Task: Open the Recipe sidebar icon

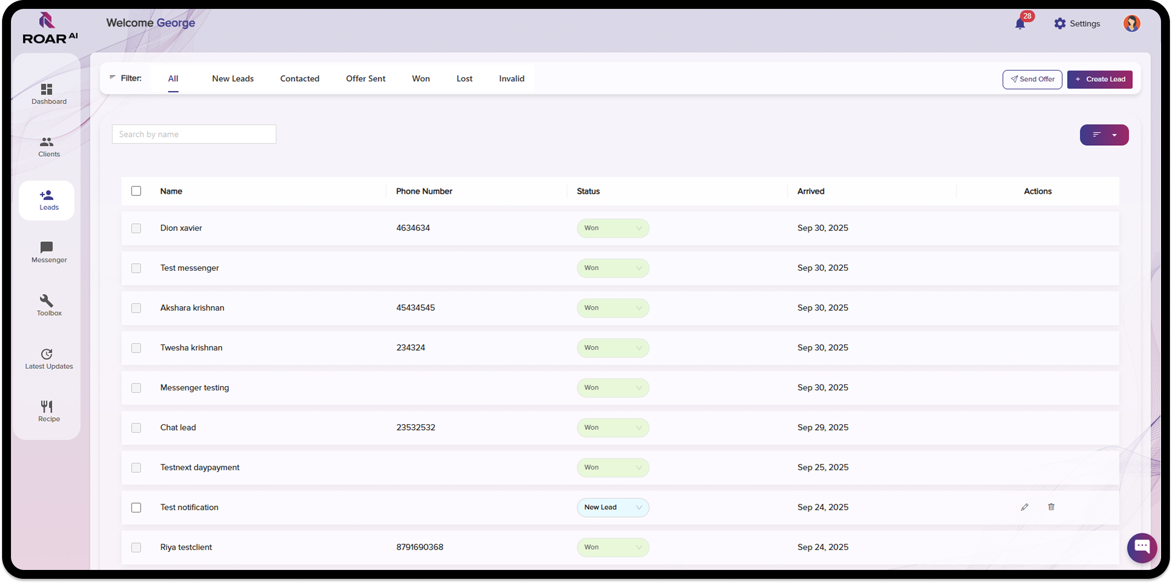Action: (x=48, y=411)
